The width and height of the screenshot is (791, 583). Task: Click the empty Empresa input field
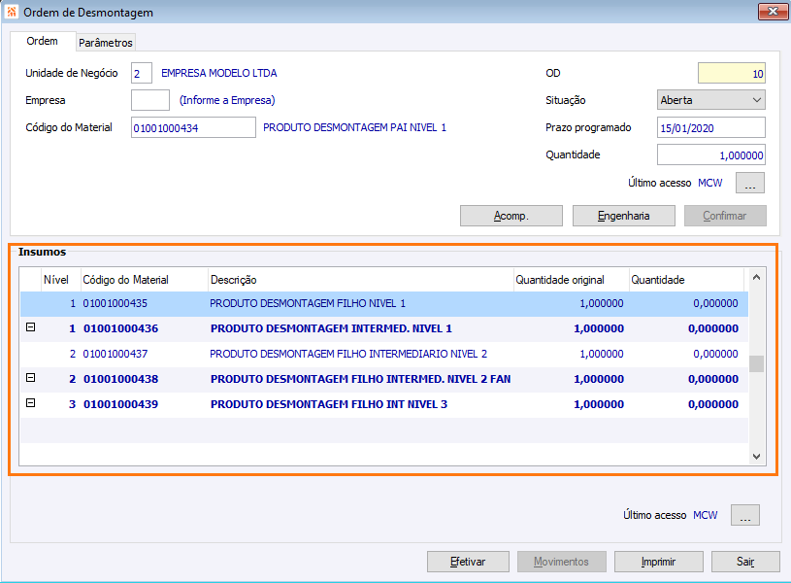(x=150, y=100)
